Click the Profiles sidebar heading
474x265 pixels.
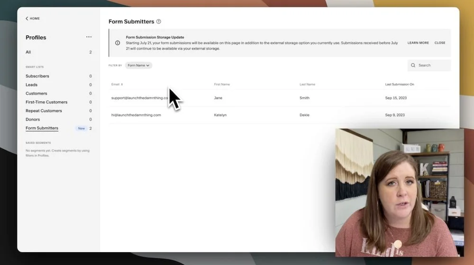[x=36, y=37]
